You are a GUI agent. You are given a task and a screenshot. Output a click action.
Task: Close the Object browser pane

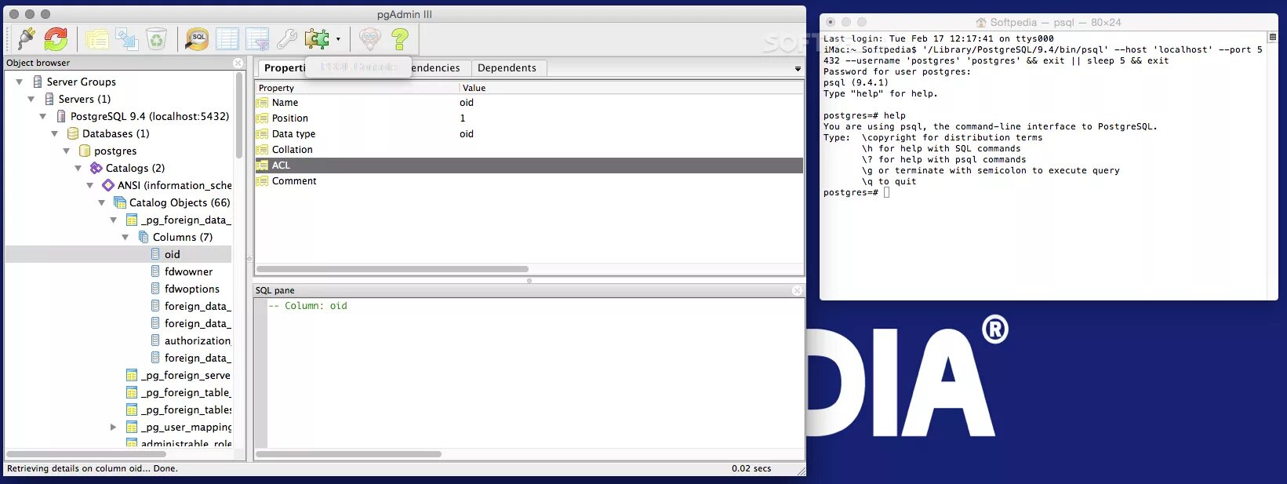tap(238, 63)
